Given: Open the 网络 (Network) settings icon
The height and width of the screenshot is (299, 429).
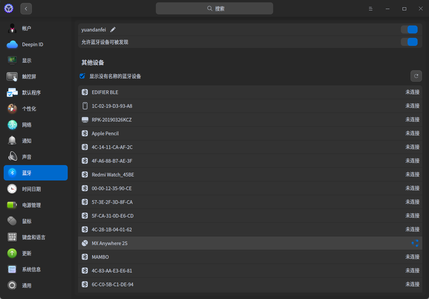Looking at the screenshot, I should (x=12, y=125).
